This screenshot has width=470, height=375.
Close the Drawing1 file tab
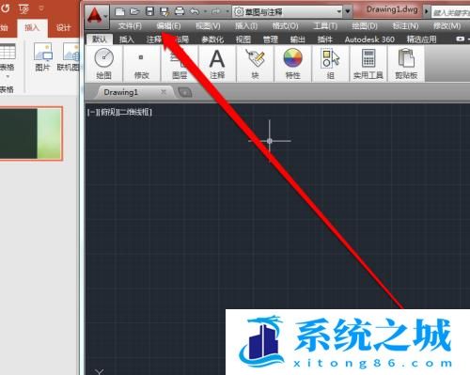click(164, 92)
